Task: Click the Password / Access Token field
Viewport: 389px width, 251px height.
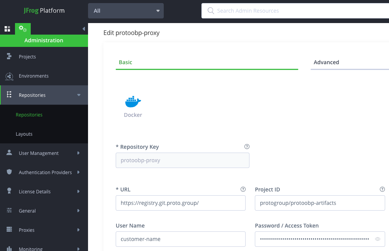Action: [x=320, y=239]
